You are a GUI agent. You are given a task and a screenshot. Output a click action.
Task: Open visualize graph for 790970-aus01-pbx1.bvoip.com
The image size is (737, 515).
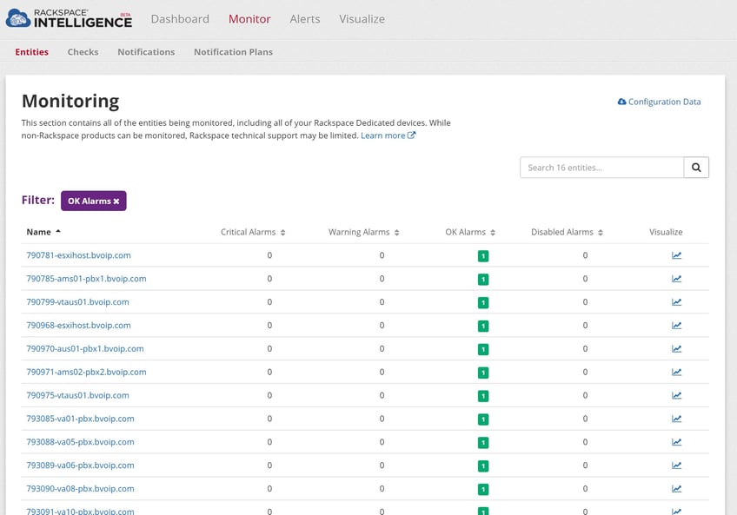(x=676, y=348)
